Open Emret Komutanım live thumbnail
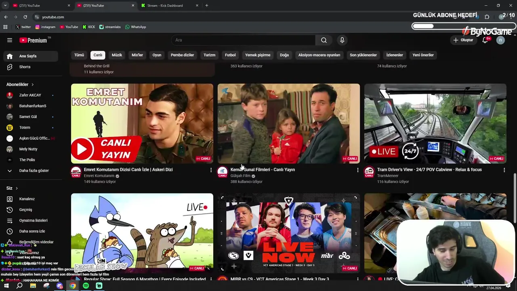 142,123
